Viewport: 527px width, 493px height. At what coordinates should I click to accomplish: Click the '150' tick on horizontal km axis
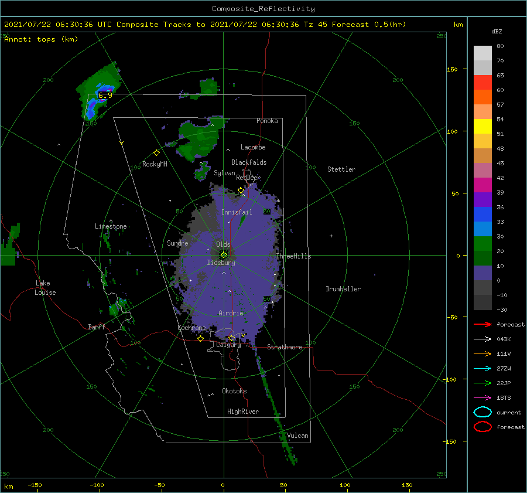click(x=407, y=485)
